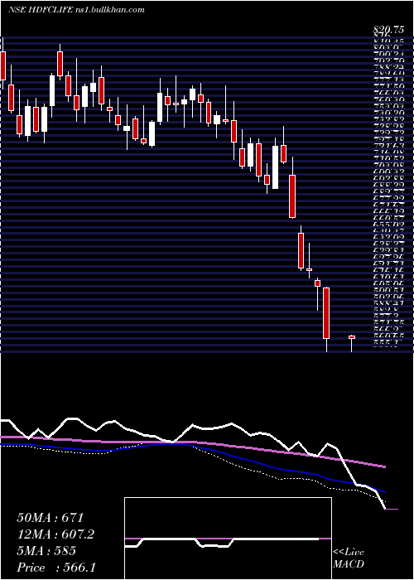Viewport: 414px width, 580px height.
Task: Click inside the MACD indicator box
Action: pyautogui.click(x=228, y=539)
